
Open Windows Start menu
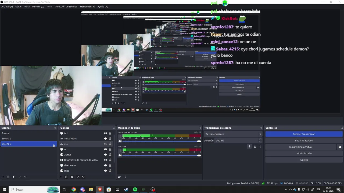(4, 190)
